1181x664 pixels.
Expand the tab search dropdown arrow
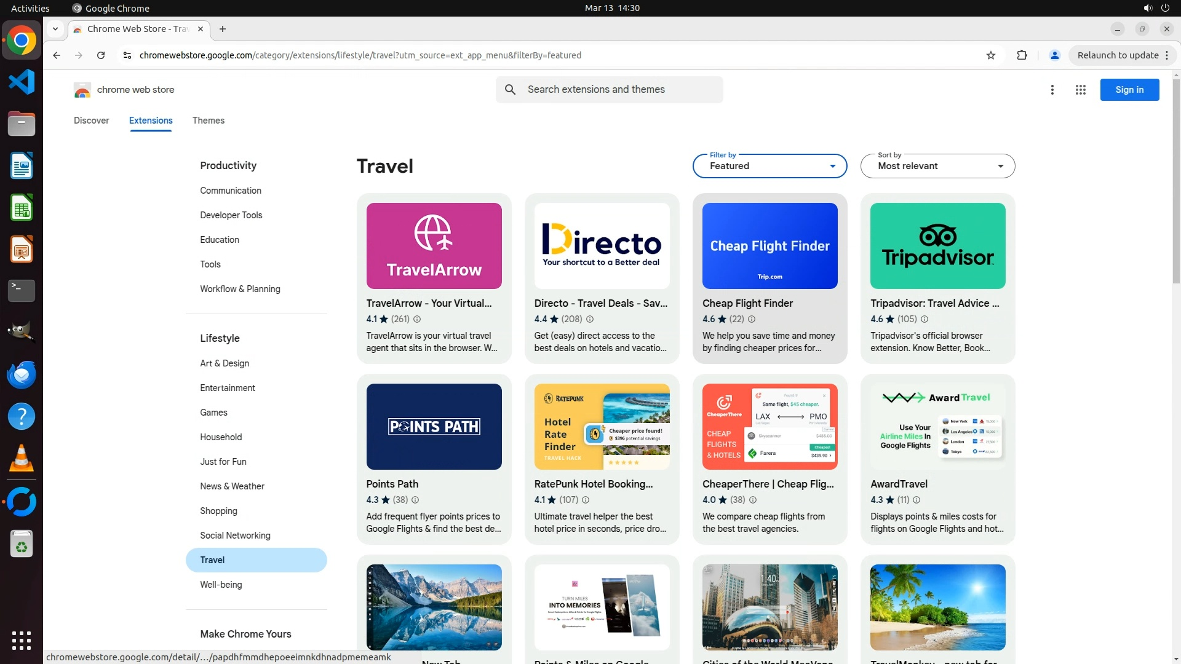pyautogui.click(x=55, y=29)
